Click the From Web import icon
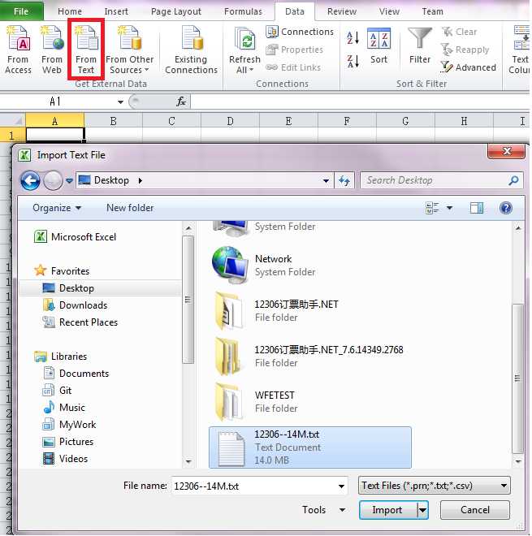532x536 pixels. point(52,50)
